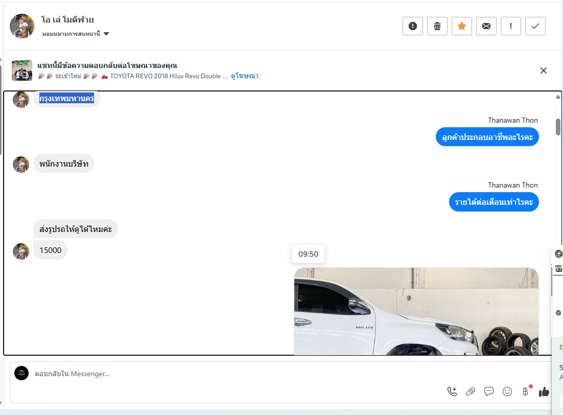Click the chat scrollbar up arrow
Screen dimensions: 563x415
point(558,97)
